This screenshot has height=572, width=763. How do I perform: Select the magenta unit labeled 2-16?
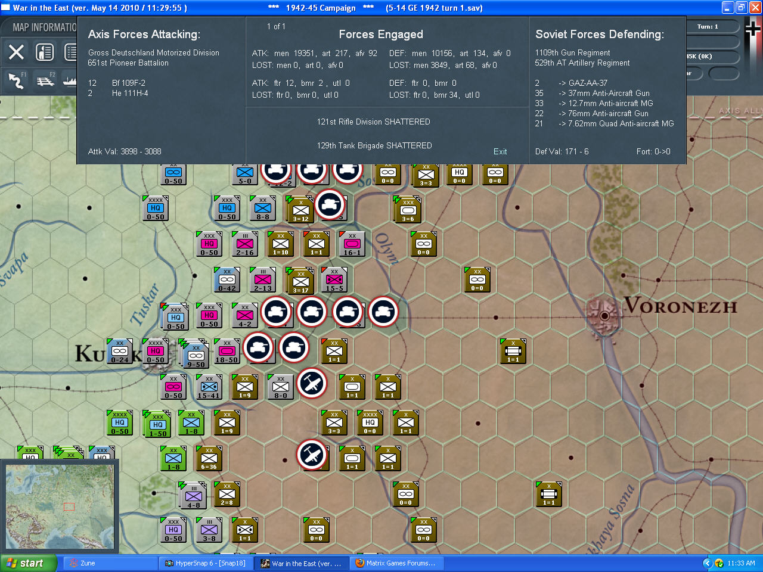pos(245,244)
